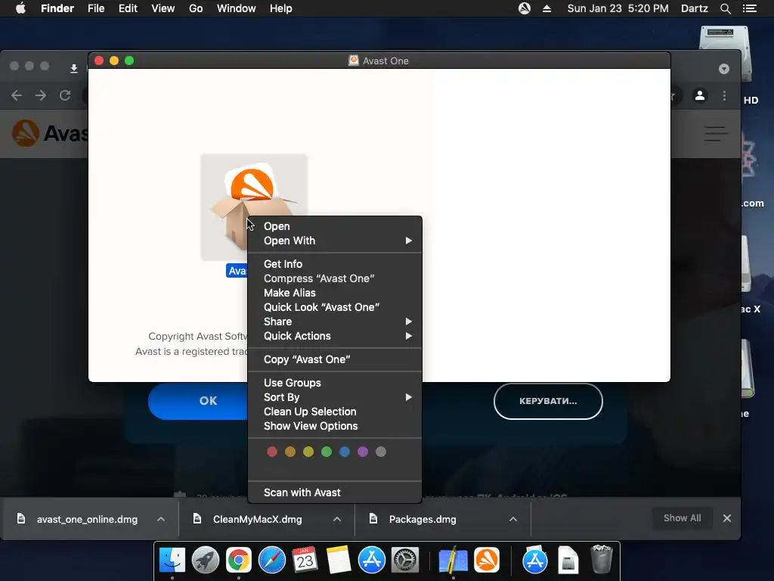The image size is (774, 581).
Task: Open the Finder application menu in menu bar
Action: [57, 8]
